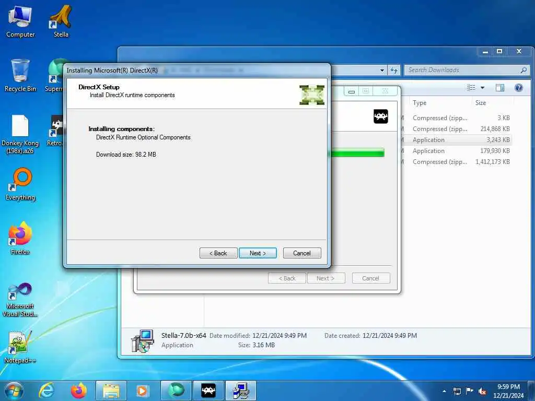Launch Internet Explorer from the taskbar

pyautogui.click(x=46, y=391)
